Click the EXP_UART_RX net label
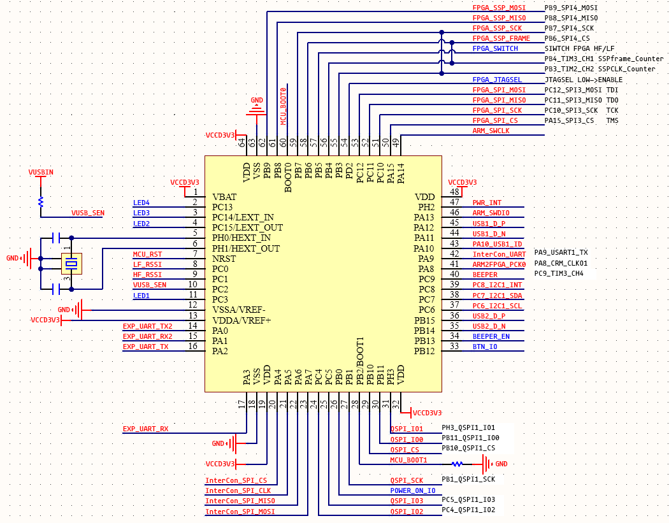 [145, 429]
